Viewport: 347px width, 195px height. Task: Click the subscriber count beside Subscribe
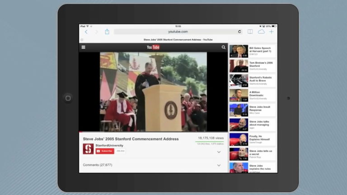click(120, 151)
